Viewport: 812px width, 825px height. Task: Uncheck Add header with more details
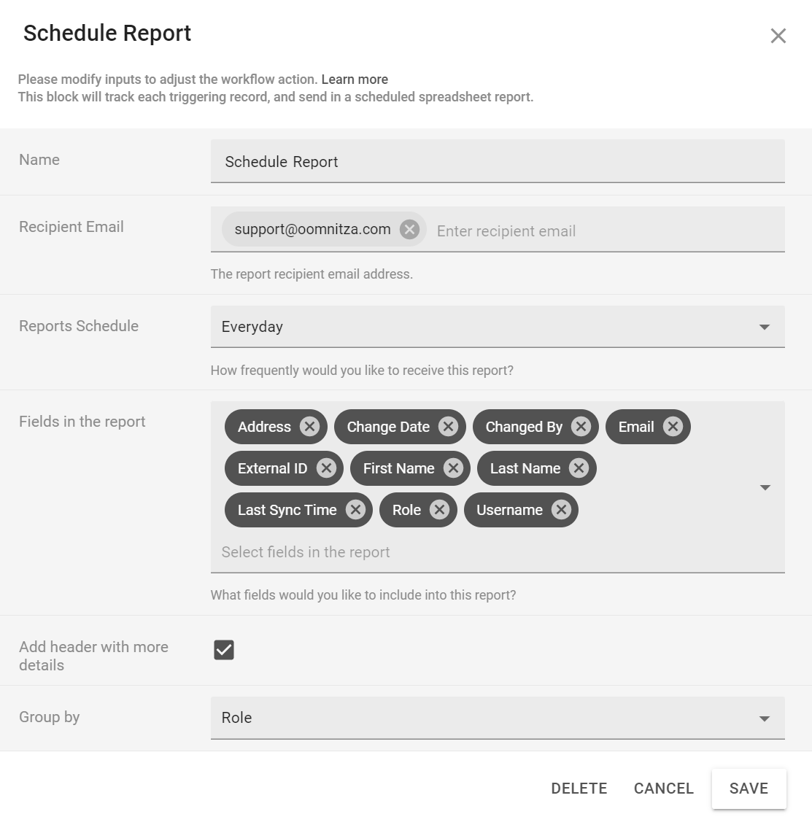(x=224, y=650)
